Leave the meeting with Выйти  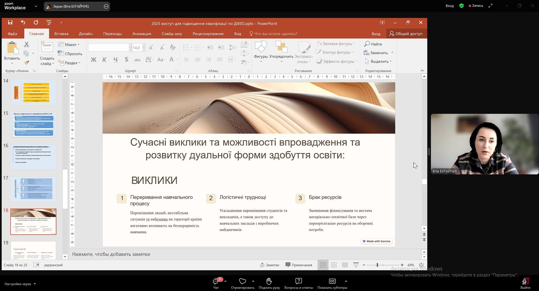(x=525, y=283)
